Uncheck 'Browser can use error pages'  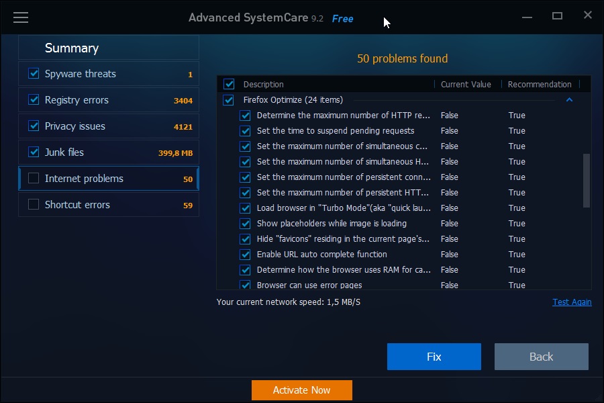[245, 285]
